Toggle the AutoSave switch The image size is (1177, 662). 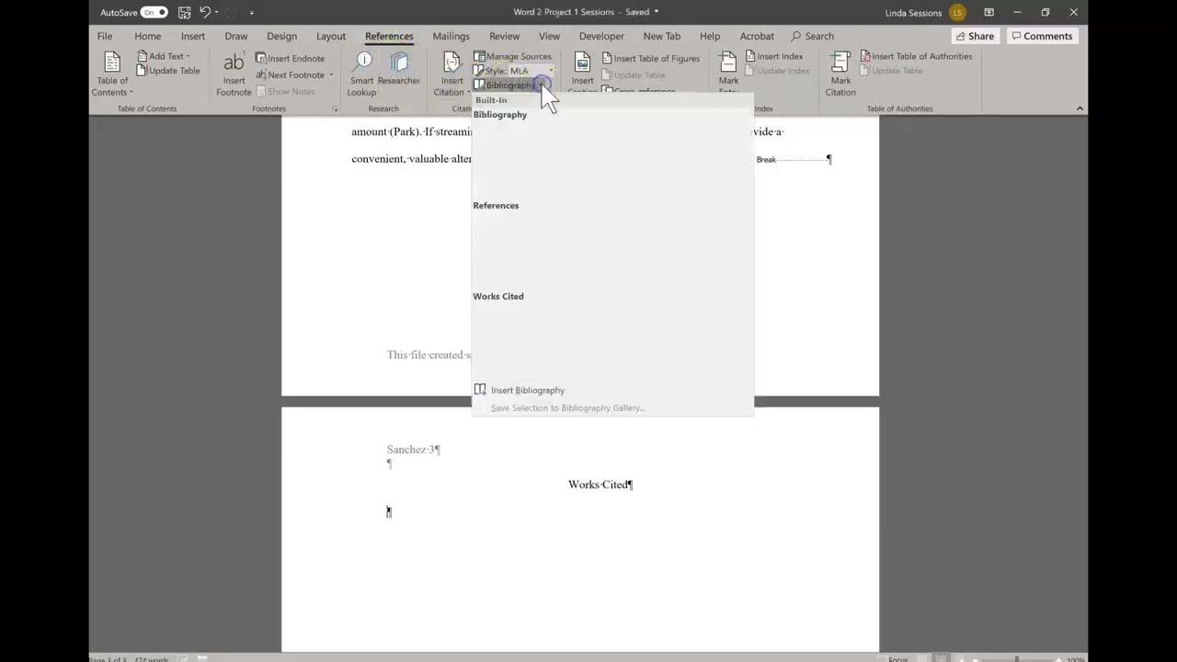[x=154, y=12]
